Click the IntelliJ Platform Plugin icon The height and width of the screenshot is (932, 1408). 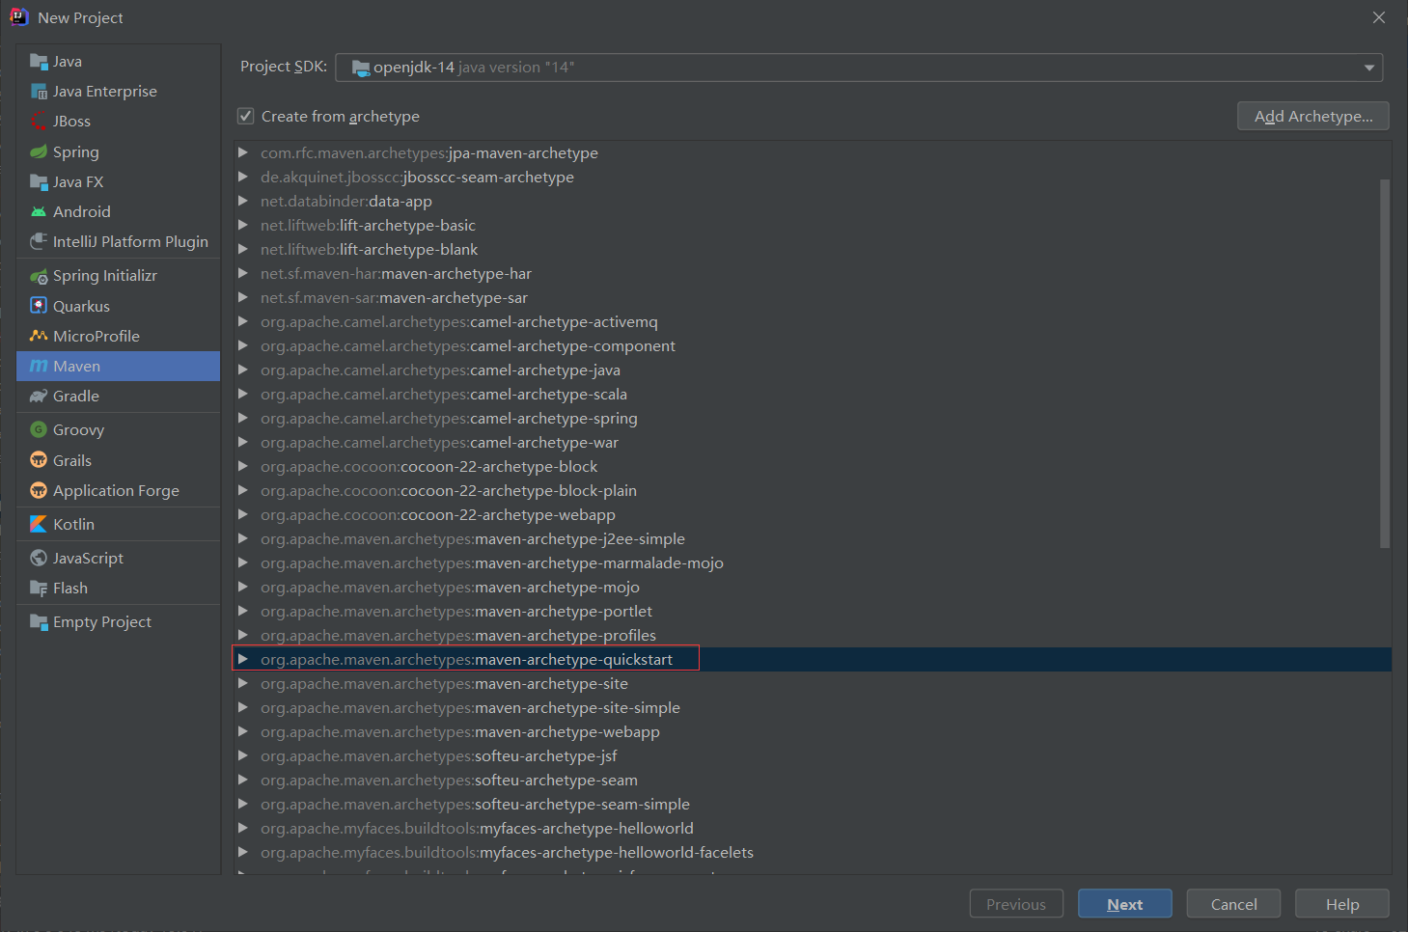(x=39, y=241)
